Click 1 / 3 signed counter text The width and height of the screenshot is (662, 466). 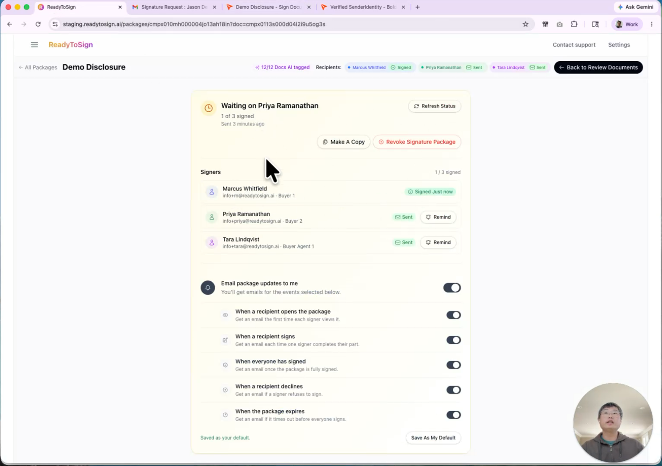pos(448,172)
